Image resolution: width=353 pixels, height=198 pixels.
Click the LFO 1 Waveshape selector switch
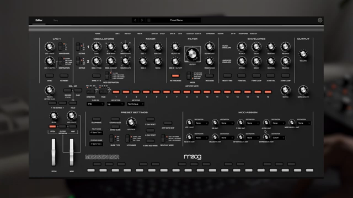coord(60,47)
